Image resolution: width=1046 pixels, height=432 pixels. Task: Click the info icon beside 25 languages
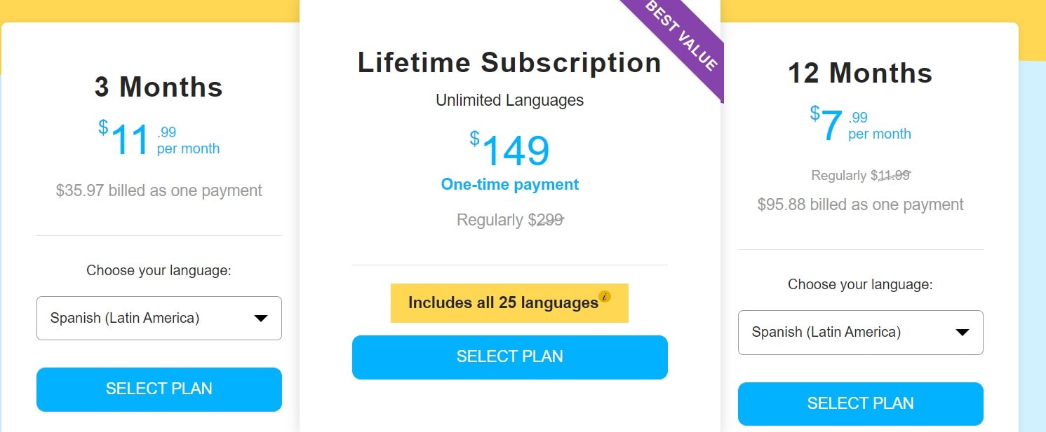coord(605,297)
